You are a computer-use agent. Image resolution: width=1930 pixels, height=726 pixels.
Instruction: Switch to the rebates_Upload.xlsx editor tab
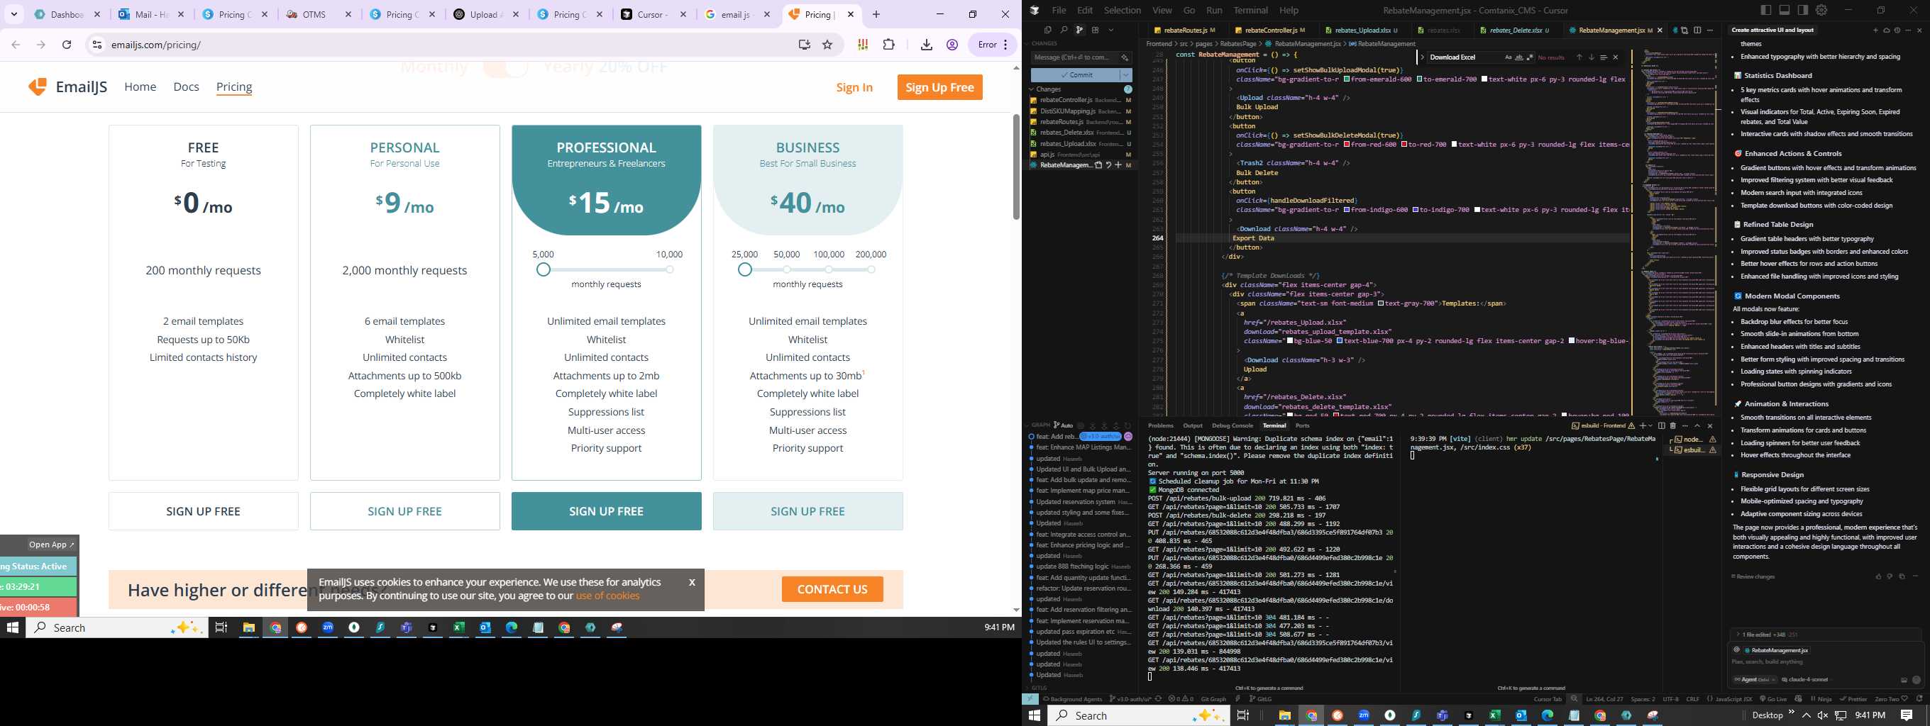1362,30
